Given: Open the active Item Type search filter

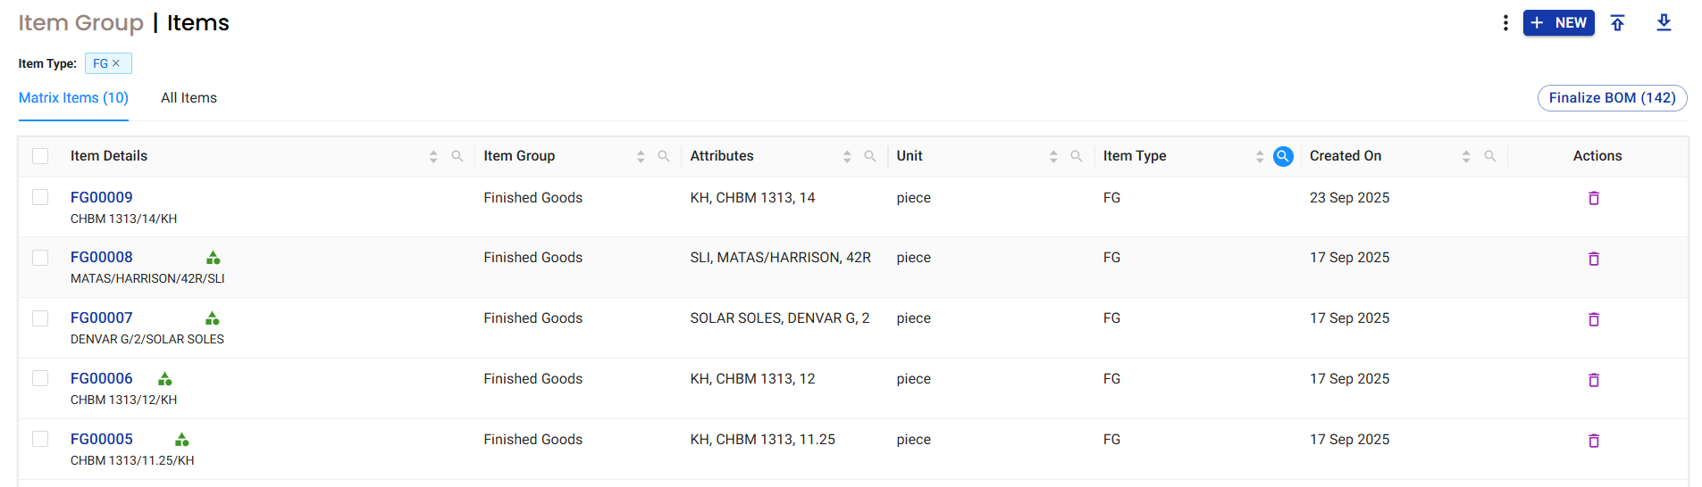Looking at the screenshot, I should click(1283, 156).
